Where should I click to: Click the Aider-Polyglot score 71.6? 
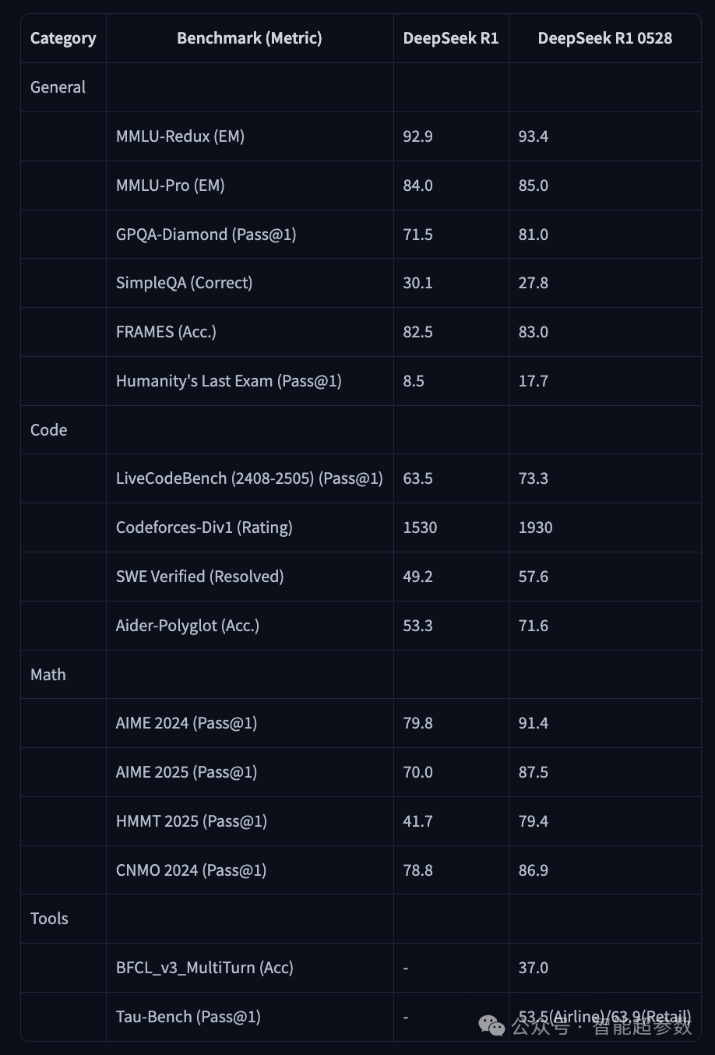pyautogui.click(x=533, y=626)
